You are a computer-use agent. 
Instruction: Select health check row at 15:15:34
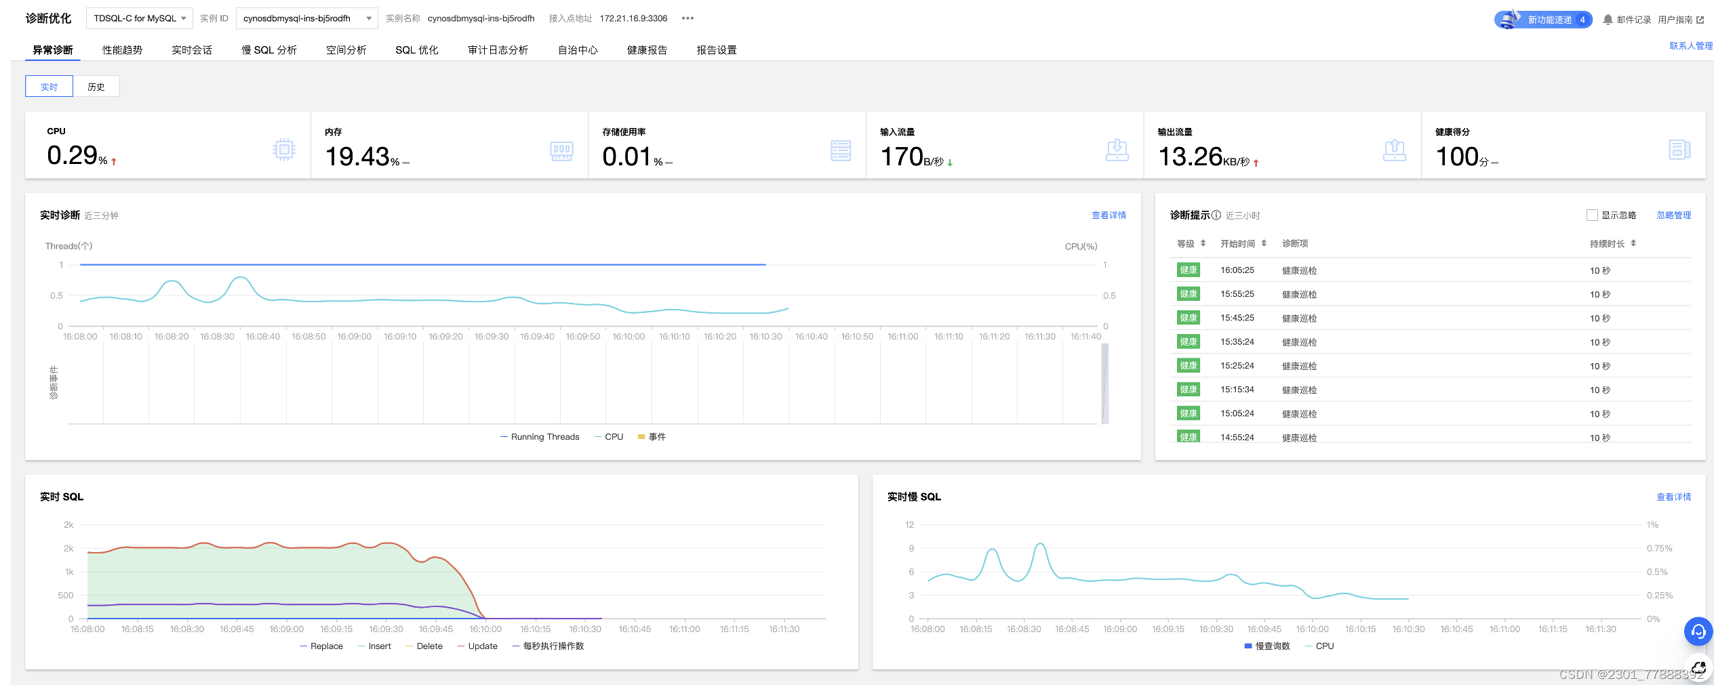pos(1431,390)
